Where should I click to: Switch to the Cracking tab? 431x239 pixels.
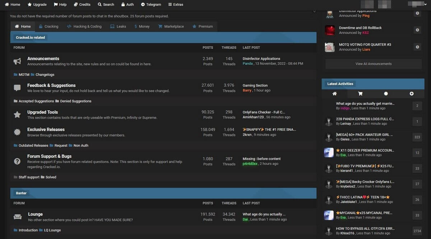(x=48, y=27)
